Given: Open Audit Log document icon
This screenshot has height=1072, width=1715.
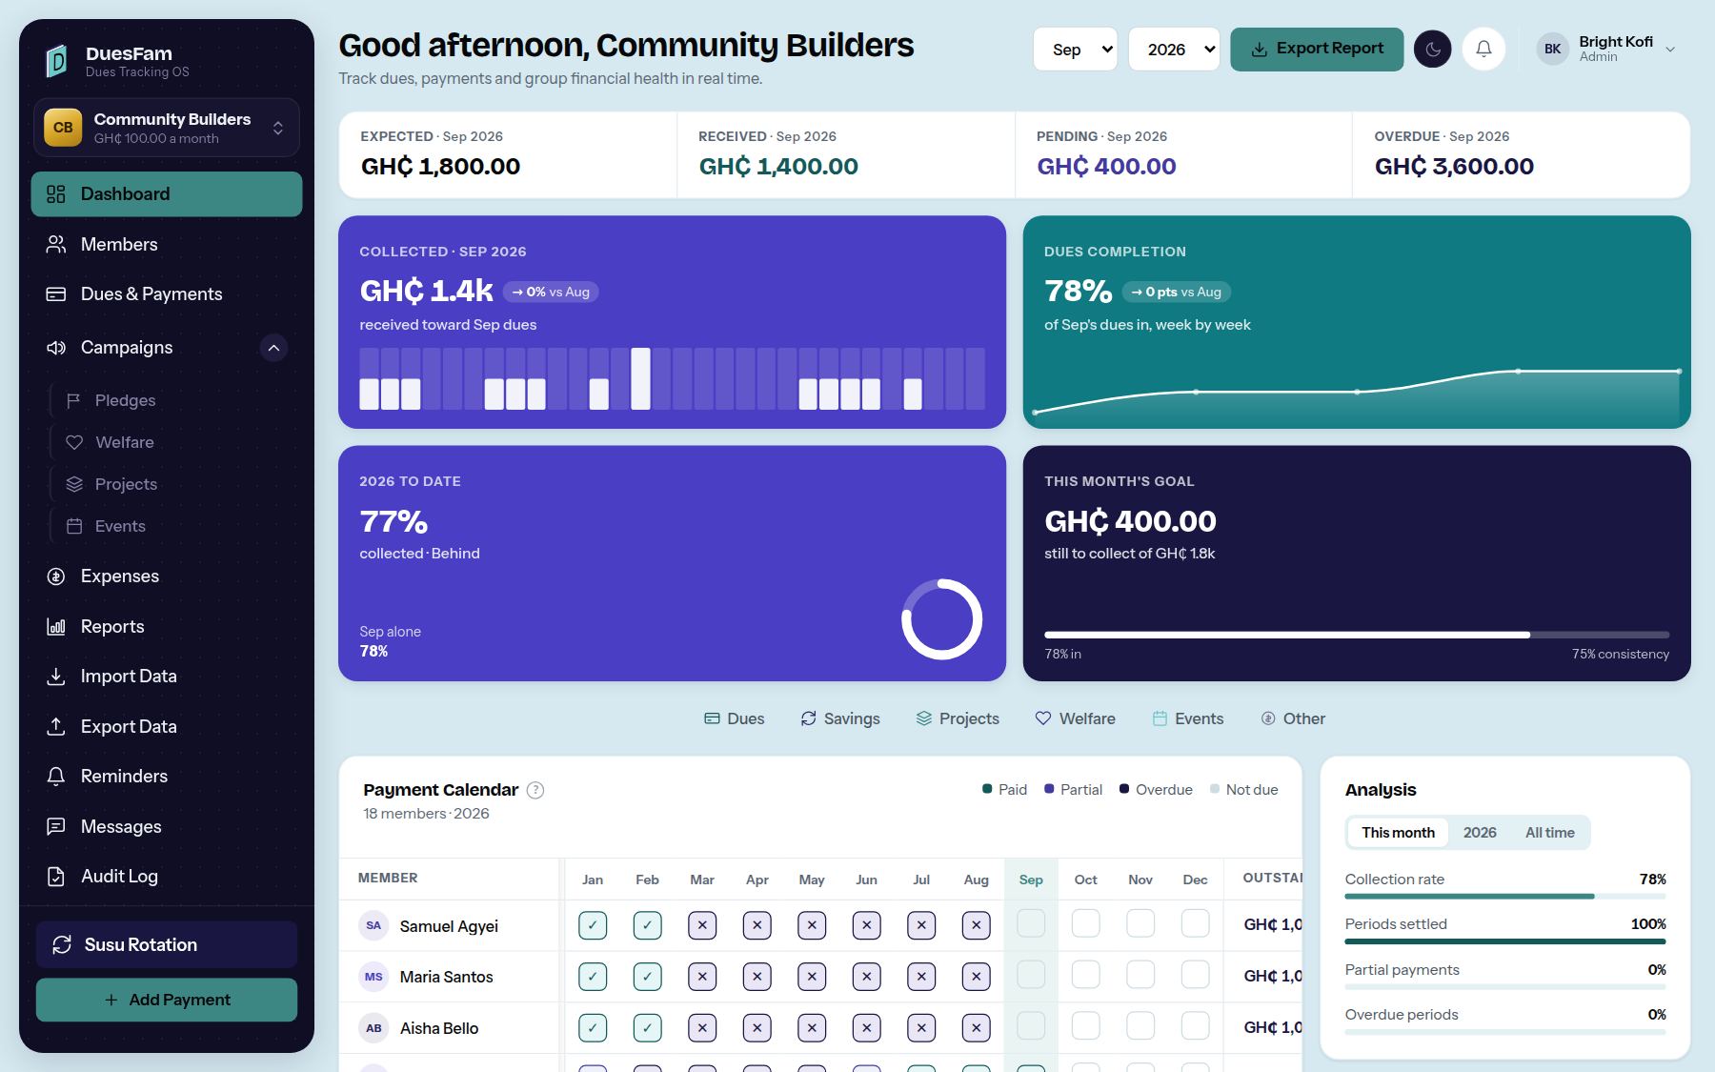Looking at the screenshot, I should coord(56,877).
